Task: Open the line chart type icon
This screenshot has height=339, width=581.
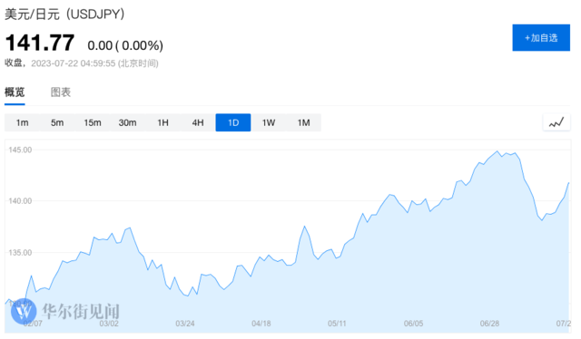Action: (x=556, y=122)
